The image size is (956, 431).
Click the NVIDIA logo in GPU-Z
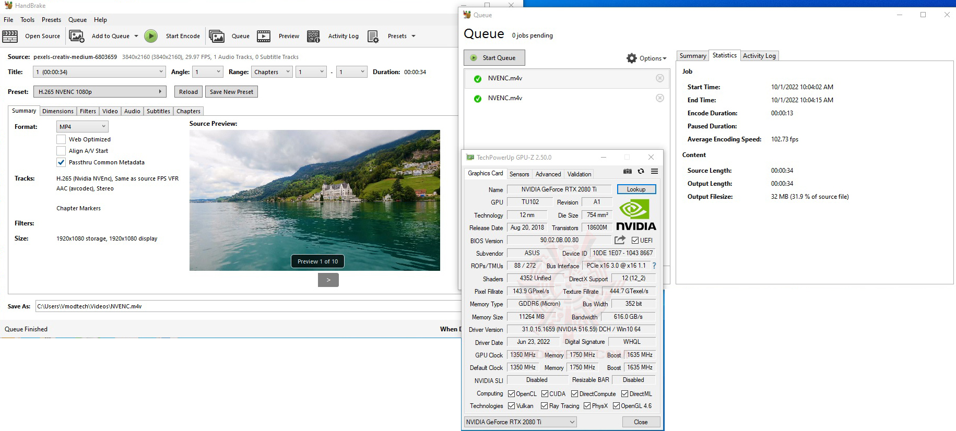coord(636,214)
